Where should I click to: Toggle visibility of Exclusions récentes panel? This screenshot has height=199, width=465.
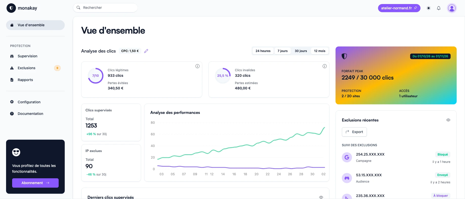point(448,120)
